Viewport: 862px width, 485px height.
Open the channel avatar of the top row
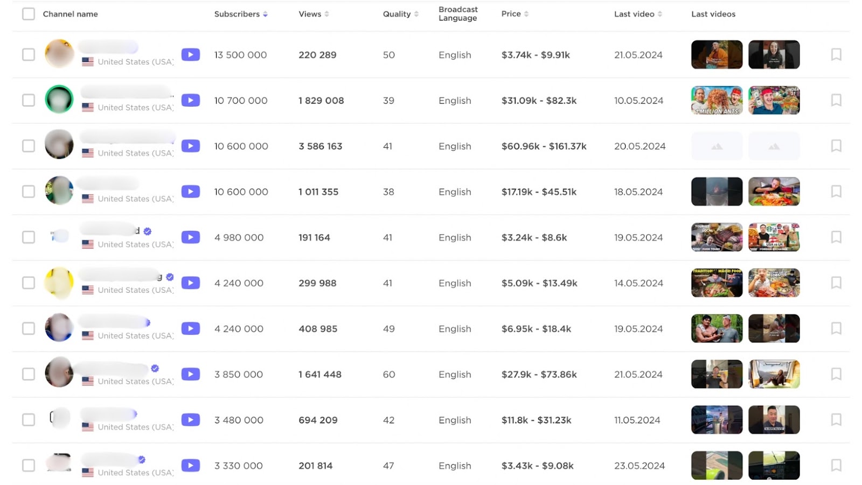pos(59,54)
